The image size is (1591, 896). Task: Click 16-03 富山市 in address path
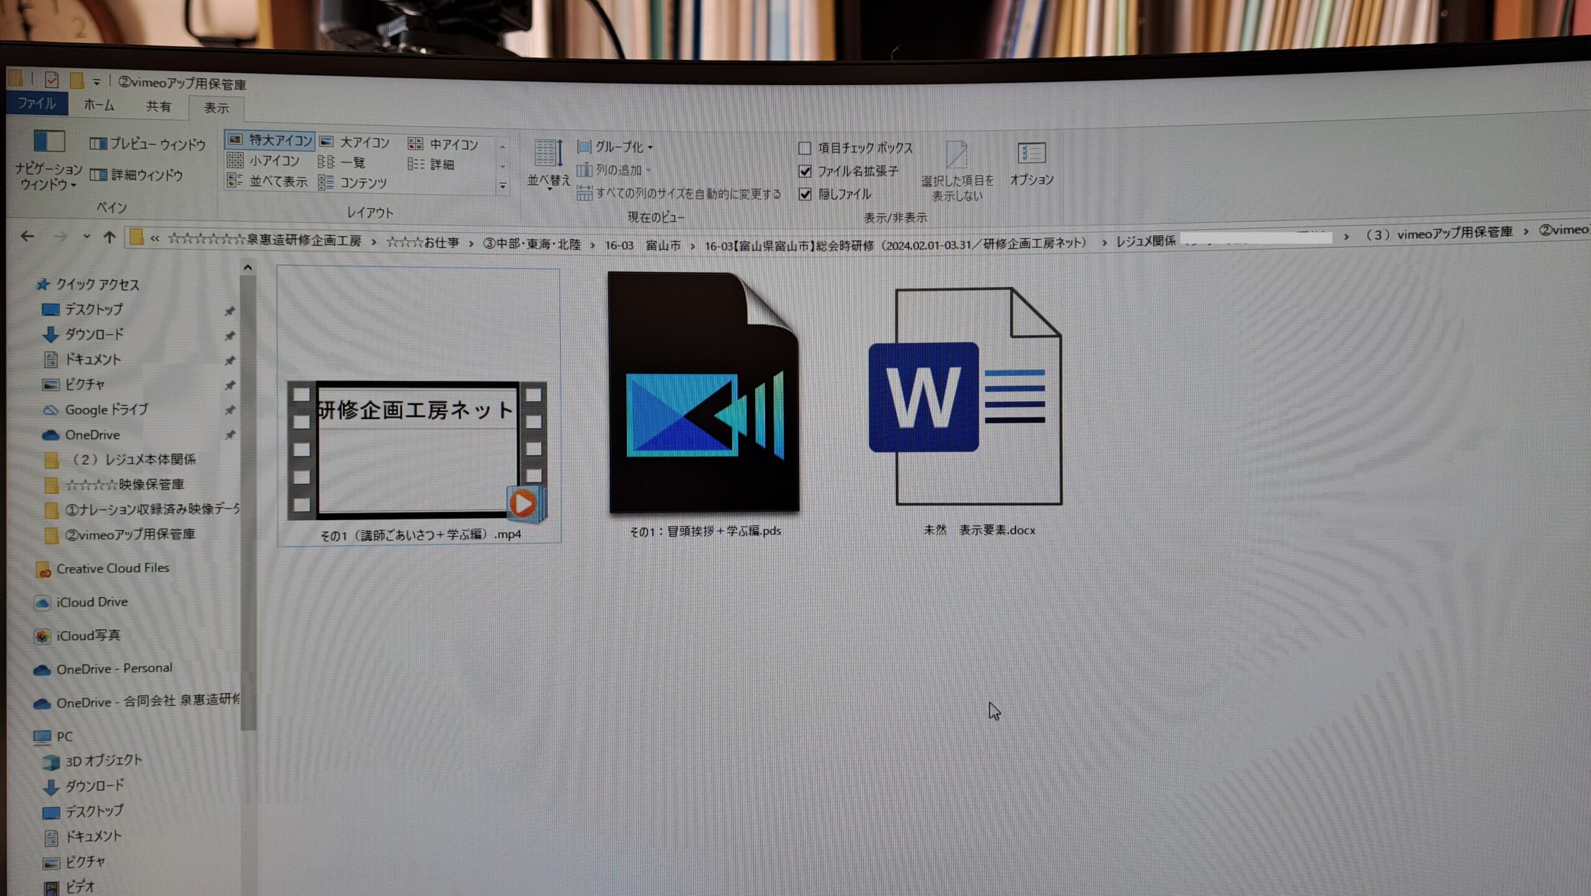[x=643, y=245]
